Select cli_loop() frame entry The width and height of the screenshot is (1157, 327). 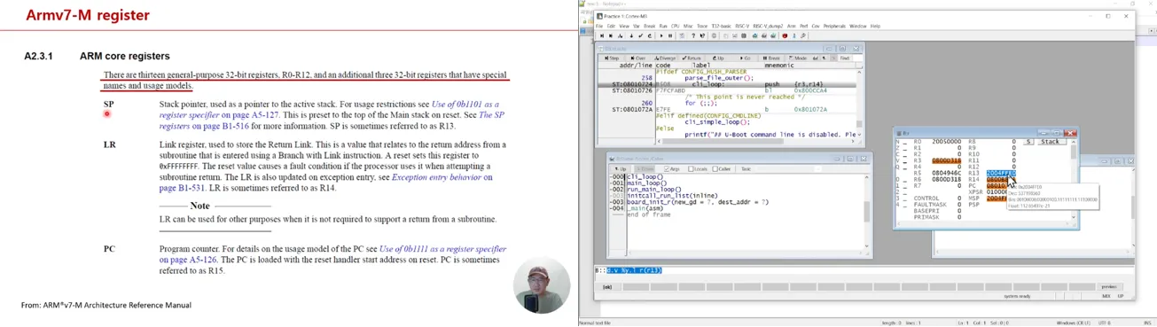pos(645,177)
